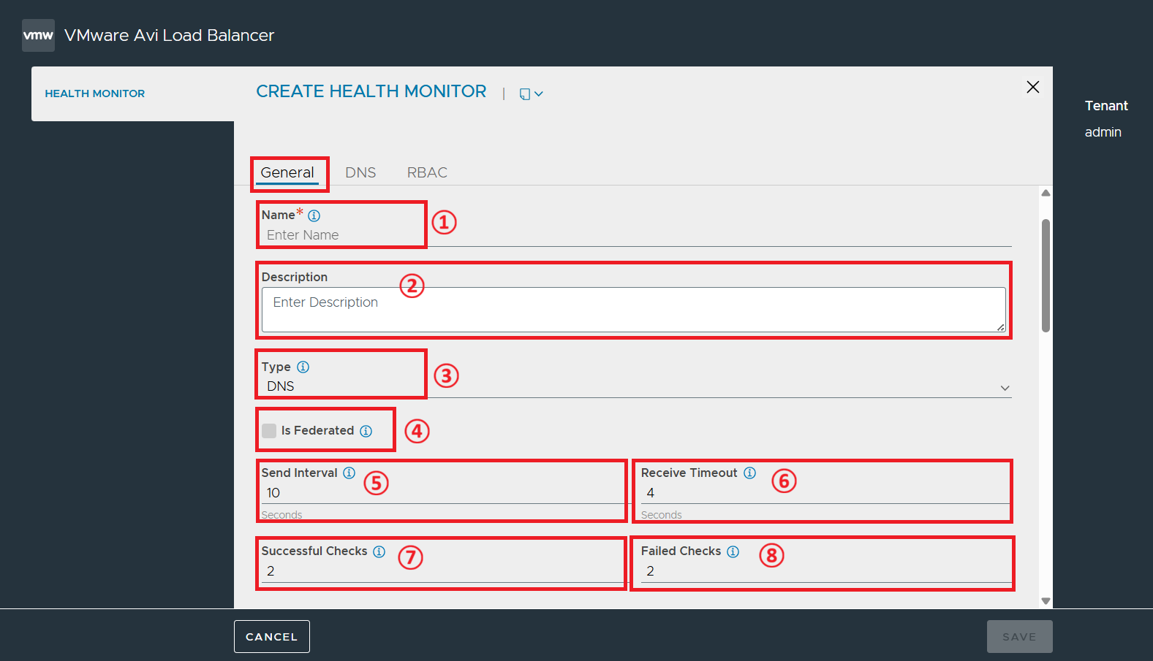The width and height of the screenshot is (1153, 661).
Task: Click the Type field info icon
Action: click(303, 367)
